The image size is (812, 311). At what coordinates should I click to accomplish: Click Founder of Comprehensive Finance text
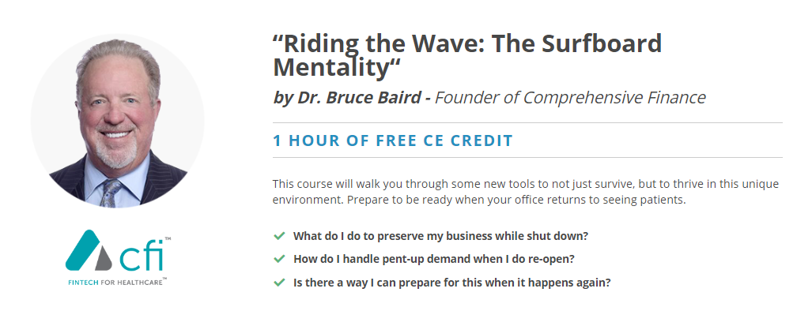tap(570, 97)
